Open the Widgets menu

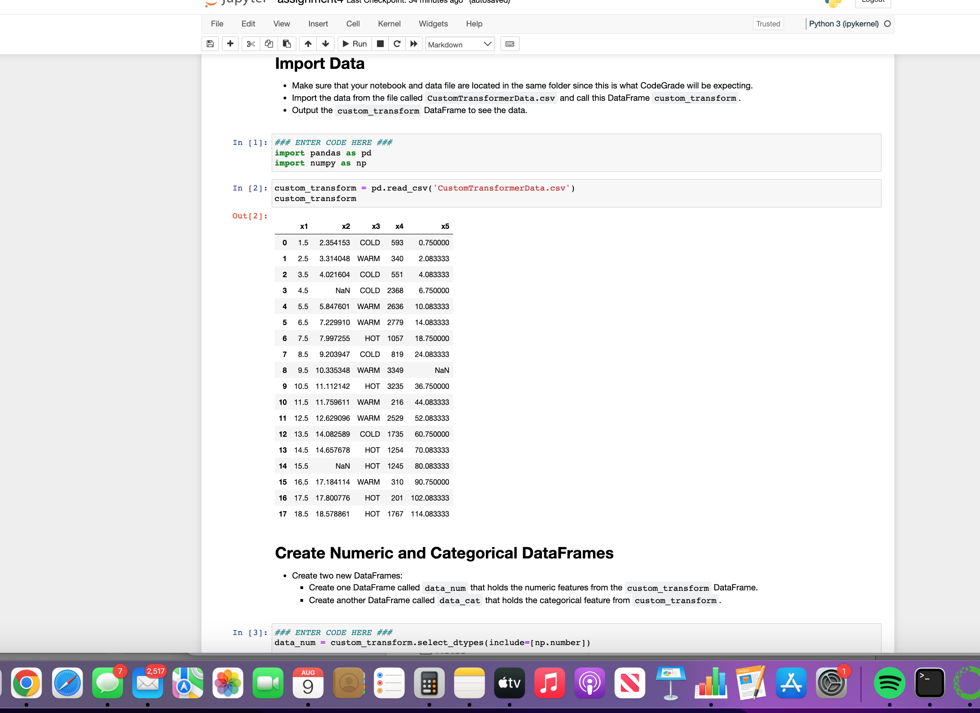click(x=433, y=24)
